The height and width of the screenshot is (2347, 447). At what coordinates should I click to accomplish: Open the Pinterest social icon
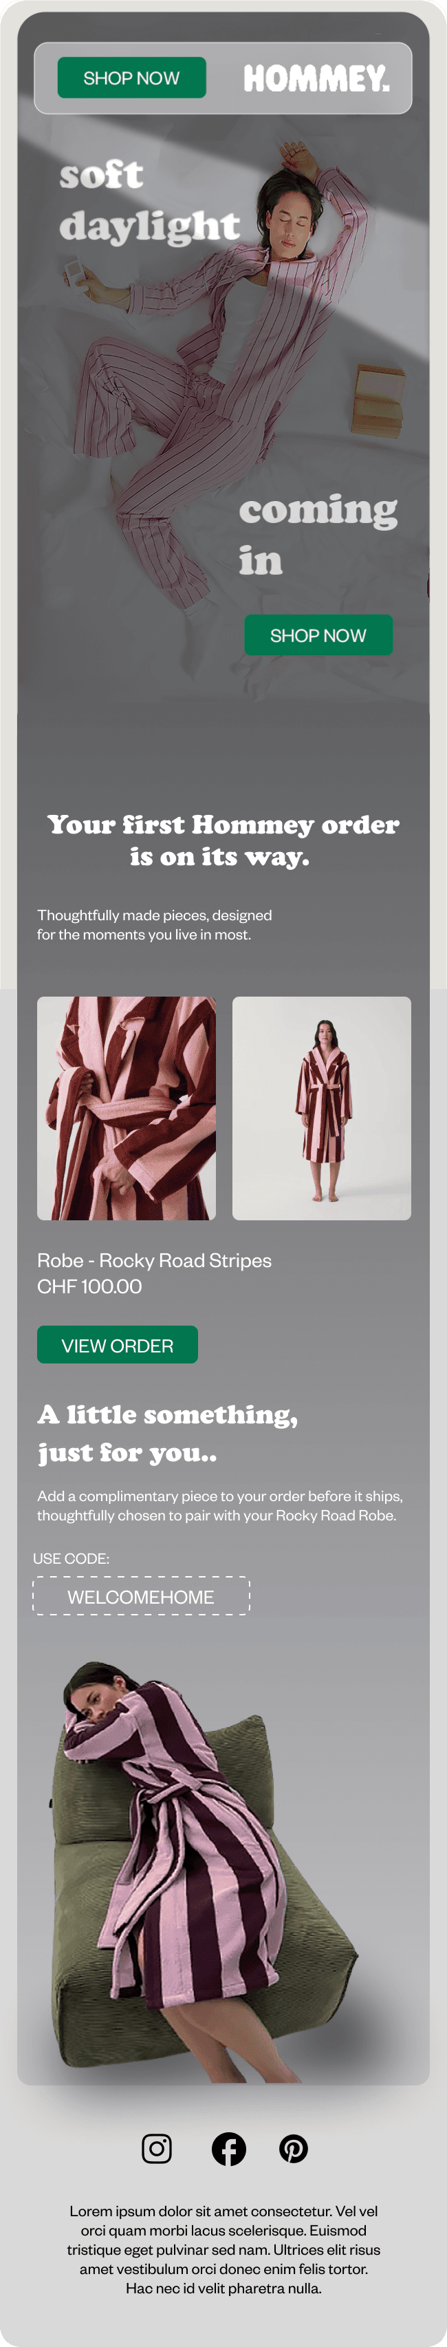tap(293, 2149)
